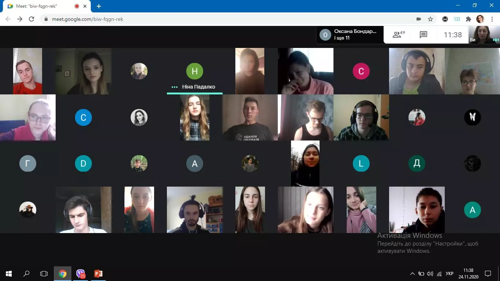Open the grid-dots extension icon in toolbar
The height and width of the screenshot is (281, 500).
pos(457,19)
